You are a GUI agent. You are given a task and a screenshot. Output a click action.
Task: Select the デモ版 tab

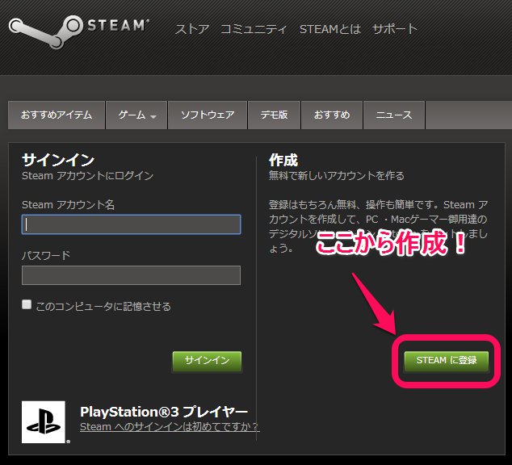274,115
